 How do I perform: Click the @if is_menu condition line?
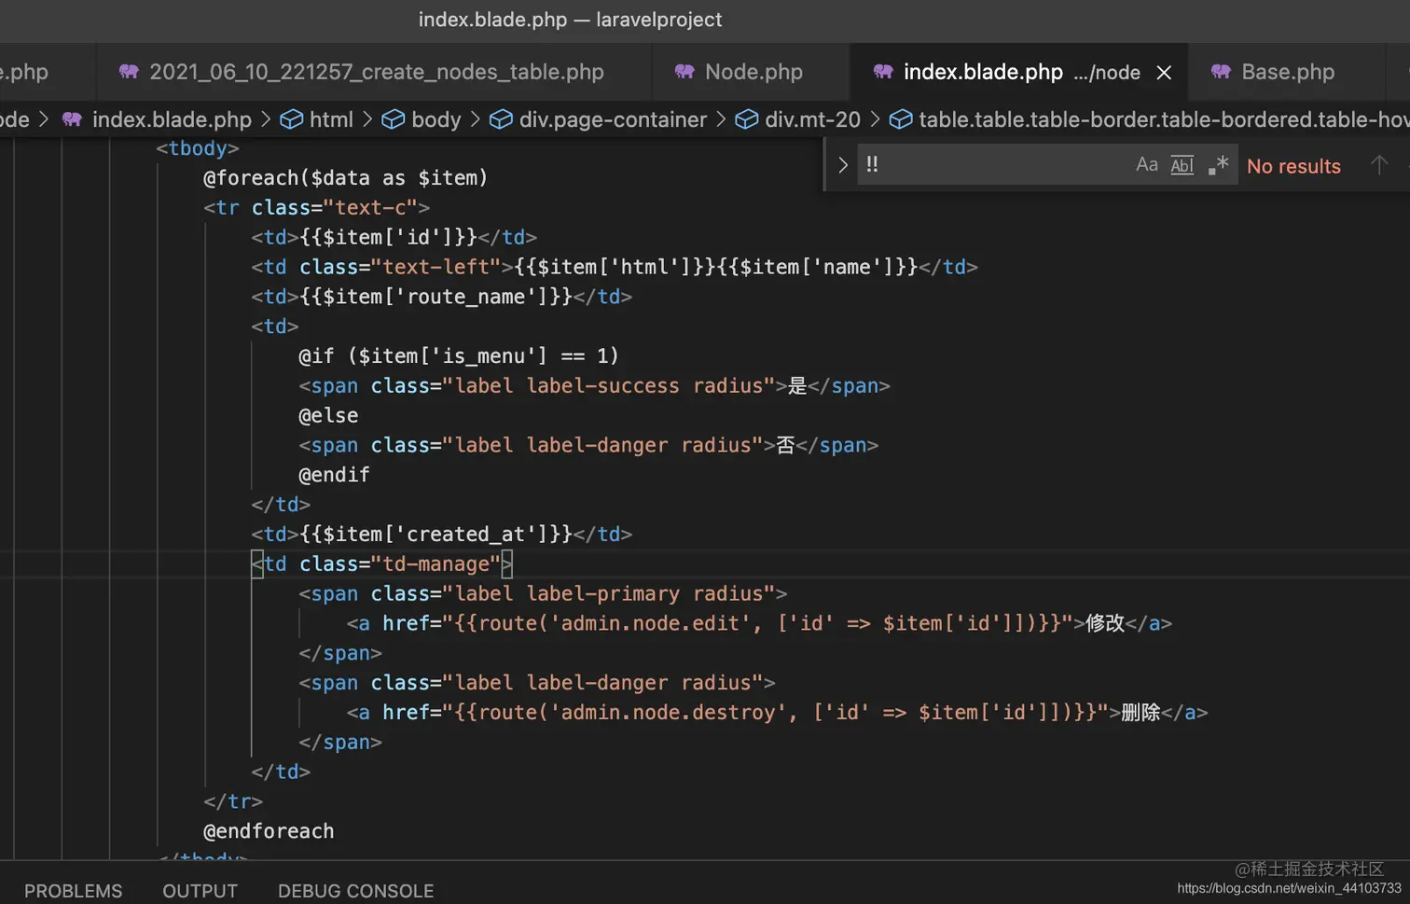(x=458, y=355)
